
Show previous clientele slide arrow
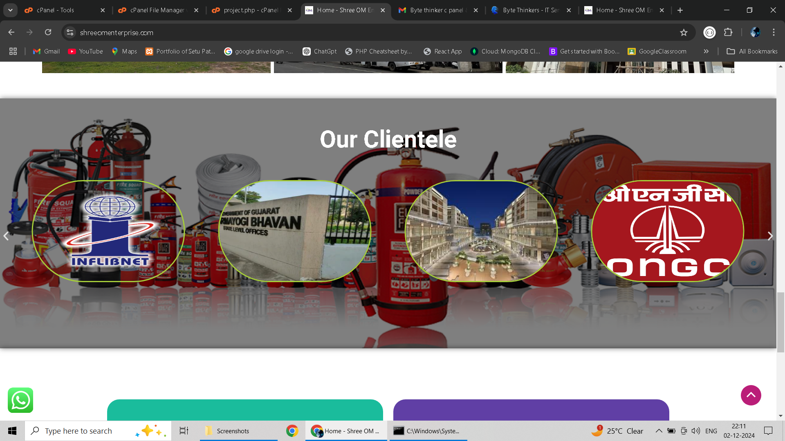pos(6,236)
